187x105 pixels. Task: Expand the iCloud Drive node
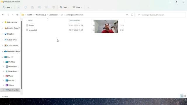click(x=2, y=40)
